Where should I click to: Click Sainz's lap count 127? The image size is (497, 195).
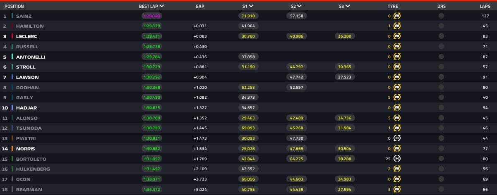(485, 16)
